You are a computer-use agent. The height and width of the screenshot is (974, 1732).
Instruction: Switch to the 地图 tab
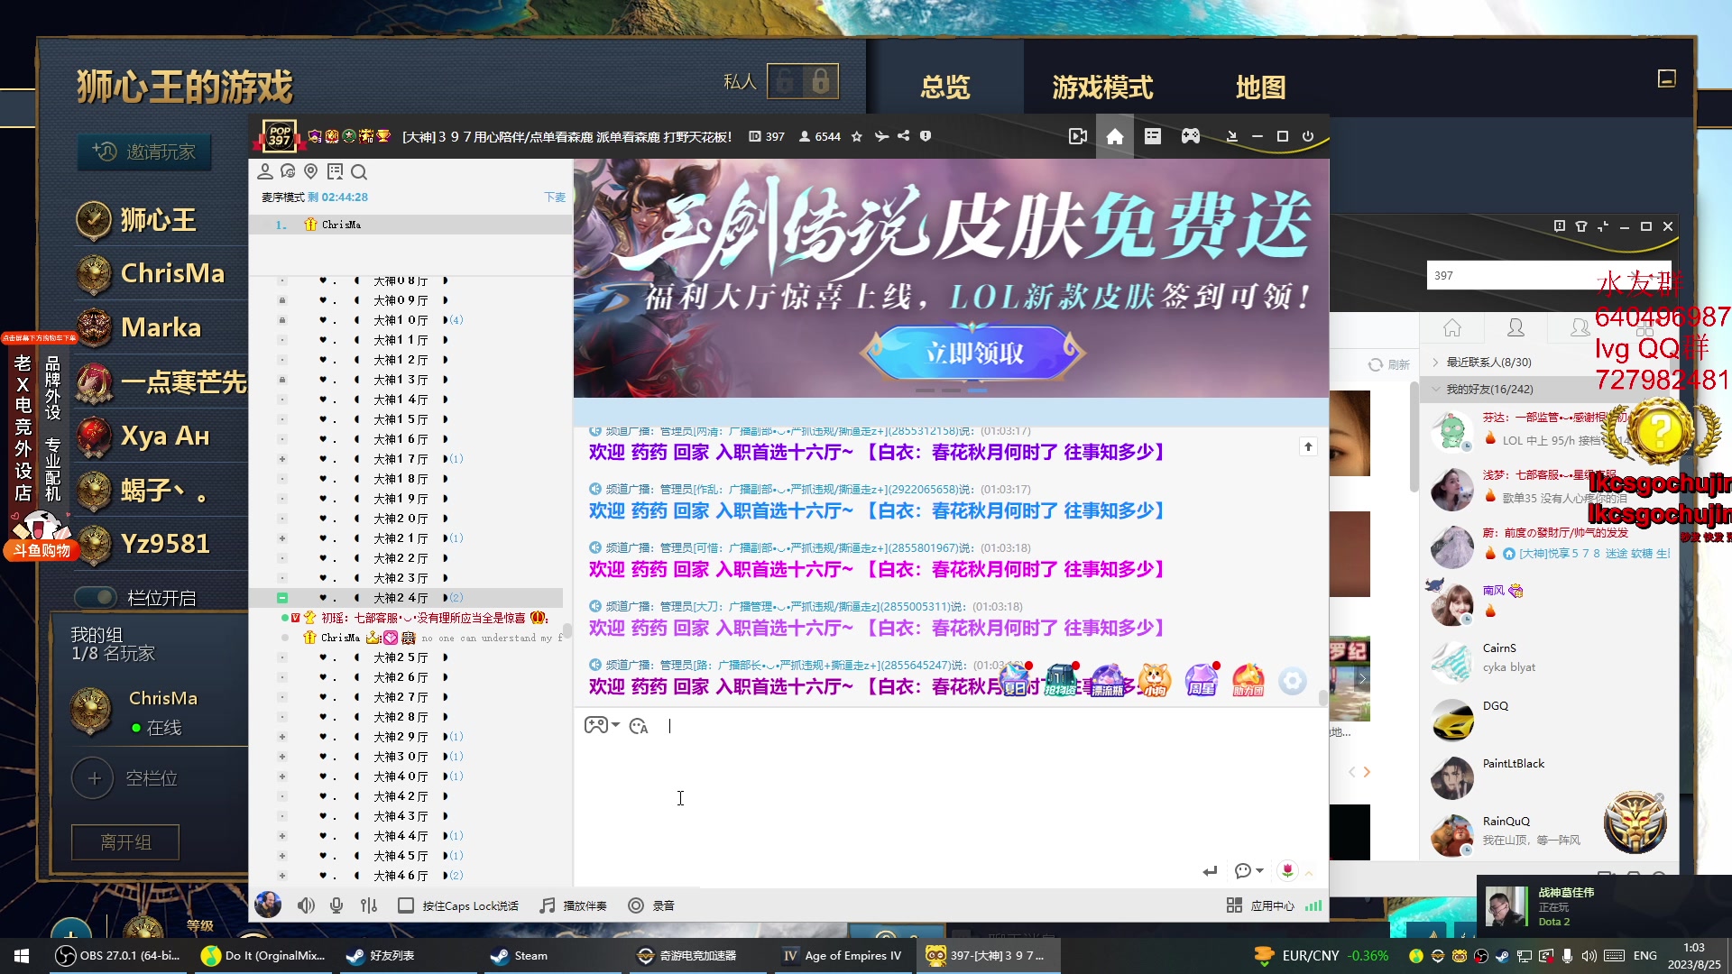click(x=1260, y=87)
